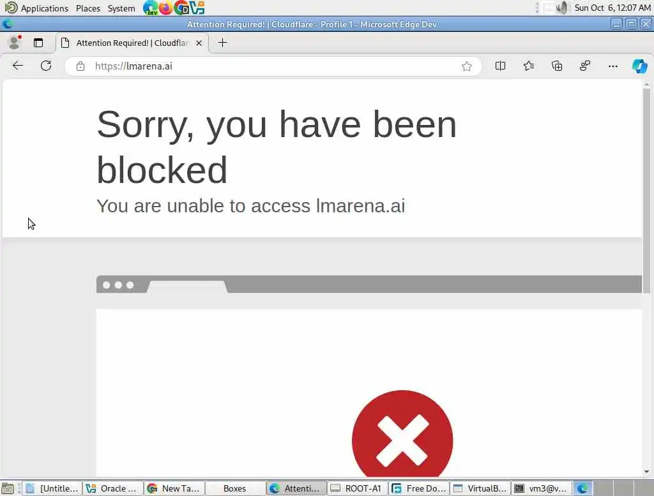Open the Places menu
654x496 pixels.
[x=88, y=8]
